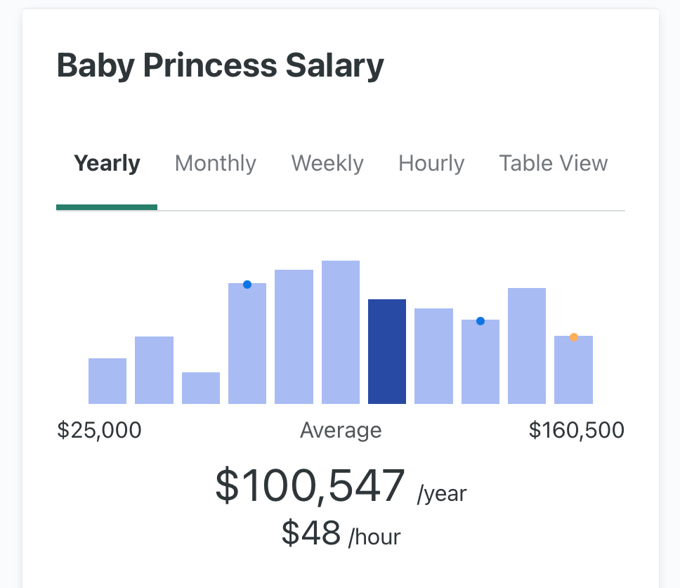
Task: Click the shortest bar in the chart
Action: [x=201, y=388]
